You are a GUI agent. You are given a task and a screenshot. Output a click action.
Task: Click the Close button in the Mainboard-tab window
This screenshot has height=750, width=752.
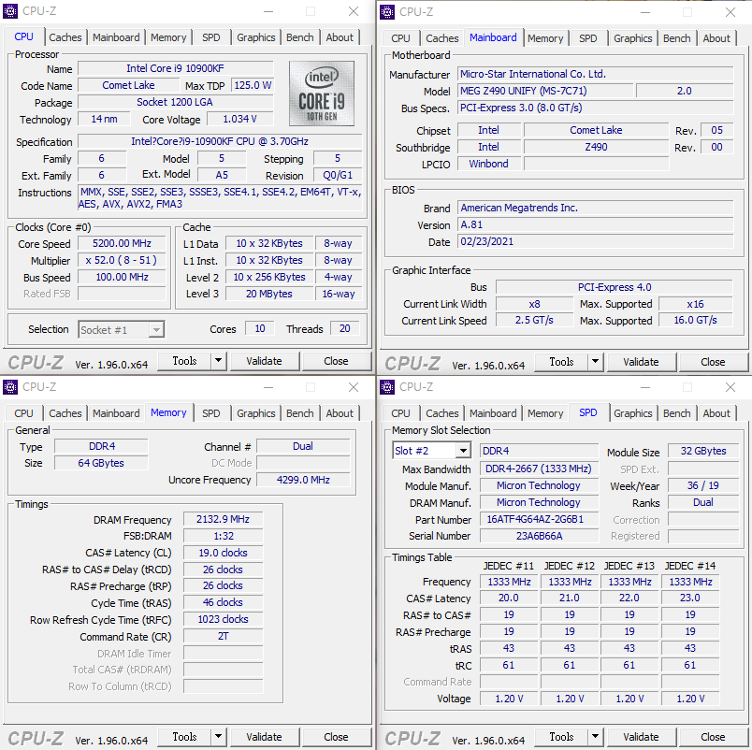[x=713, y=362]
